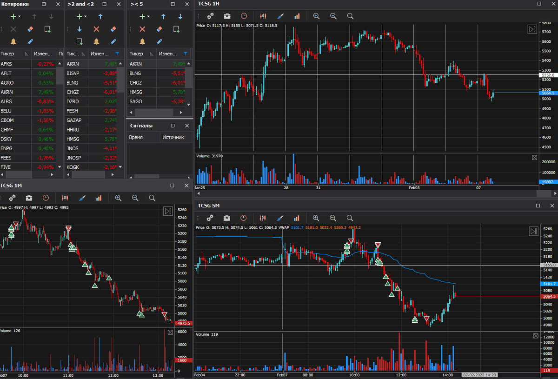This screenshot has width=558, height=379.
Task: Click the eraser icon in >< 5 panel
Action: (x=159, y=29)
